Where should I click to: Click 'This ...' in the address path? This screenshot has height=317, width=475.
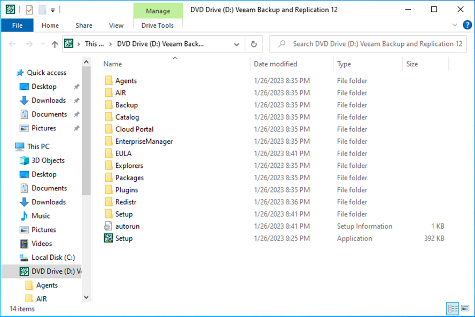coord(94,44)
